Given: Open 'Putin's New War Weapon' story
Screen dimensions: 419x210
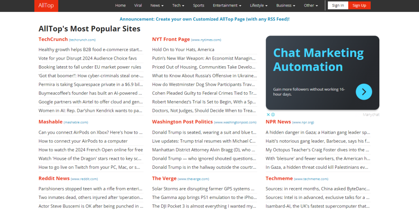Looking at the screenshot, I should click(204, 58).
